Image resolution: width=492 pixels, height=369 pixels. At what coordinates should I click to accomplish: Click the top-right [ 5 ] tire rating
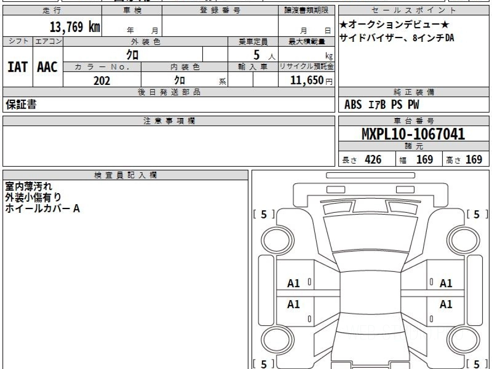coord(477,214)
